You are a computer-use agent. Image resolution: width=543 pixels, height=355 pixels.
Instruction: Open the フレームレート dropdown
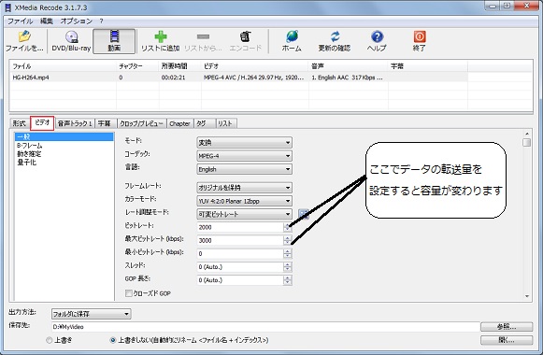[244, 188]
